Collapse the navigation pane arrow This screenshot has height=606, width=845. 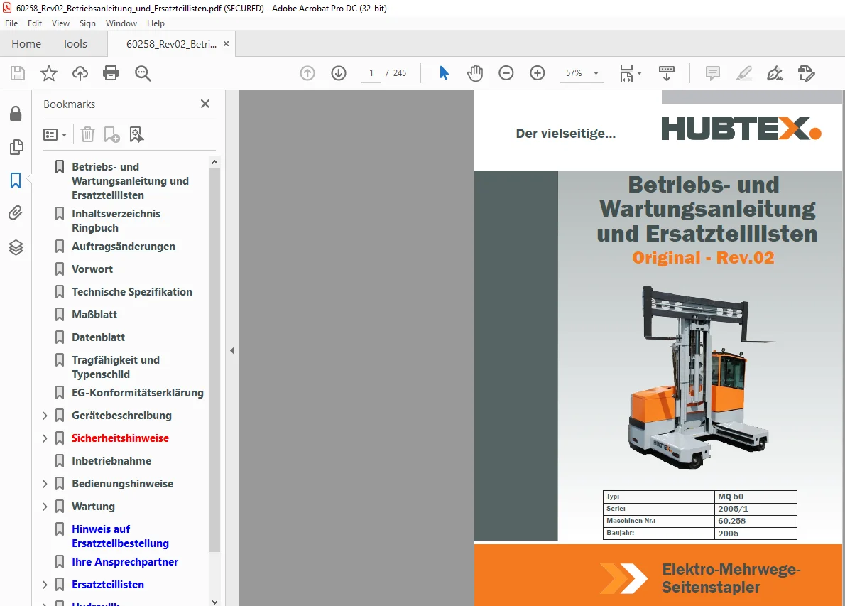point(232,350)
